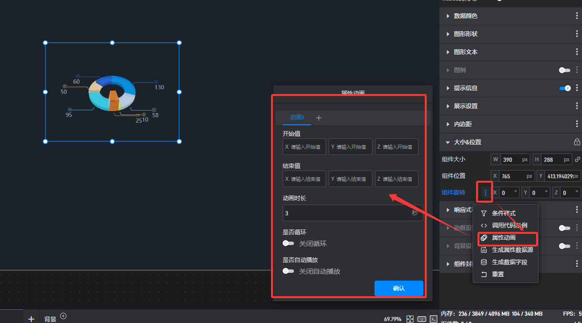Expand the 图形文本 section
The height and width of the screenshot is (323, 582).
pyautogui.click(x=448, y=52)
